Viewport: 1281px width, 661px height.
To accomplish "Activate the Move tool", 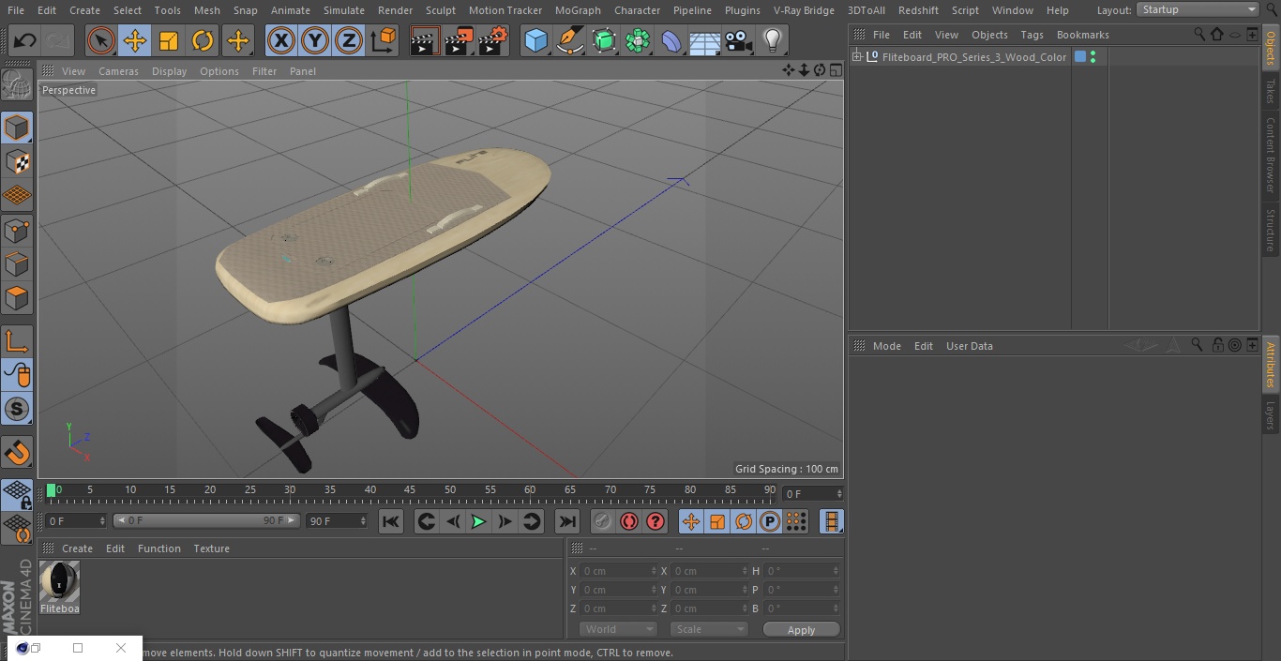I will [135, 40].
